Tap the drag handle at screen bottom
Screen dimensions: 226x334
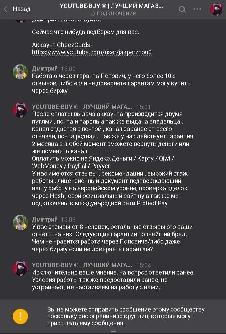click(x=113, y=331)
